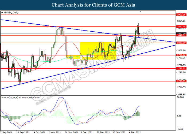
Task: Click the GOLD_.Daily chart title text
Action: [11, 13]
